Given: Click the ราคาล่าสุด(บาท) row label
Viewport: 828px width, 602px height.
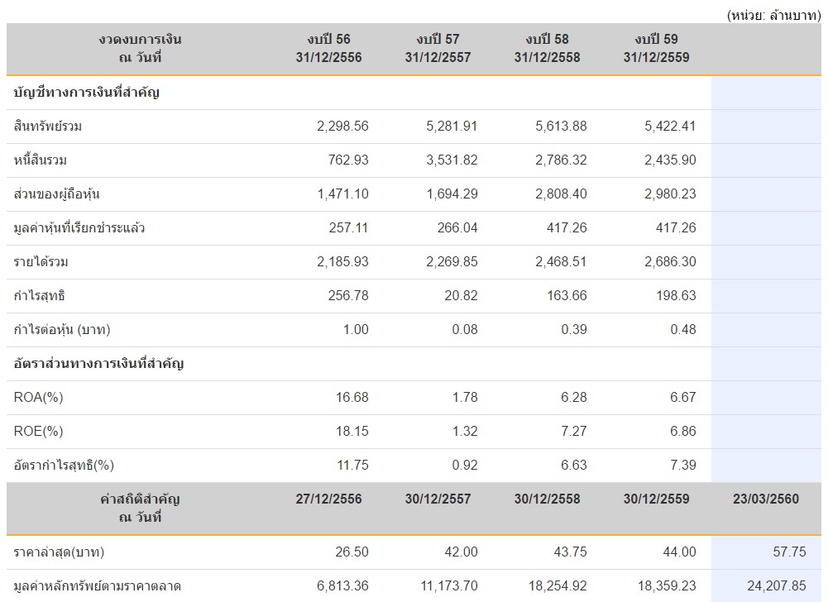Looking at the screenshot, I should pos(60,552).
